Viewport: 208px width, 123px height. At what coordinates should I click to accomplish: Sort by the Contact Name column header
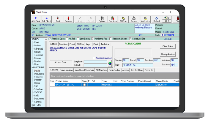coord(68,81)
